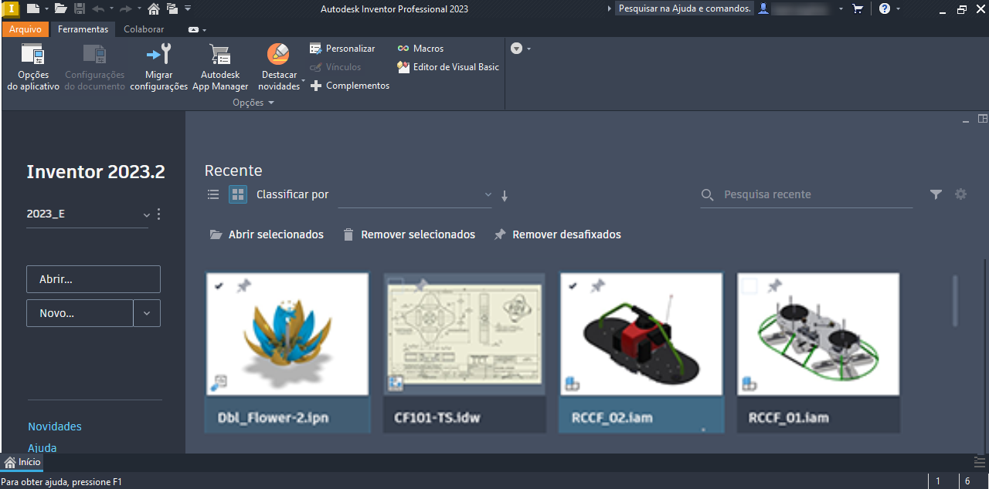Click the recent files vertical scrollbar
989x489 pixels.
[x=955, y=301]
